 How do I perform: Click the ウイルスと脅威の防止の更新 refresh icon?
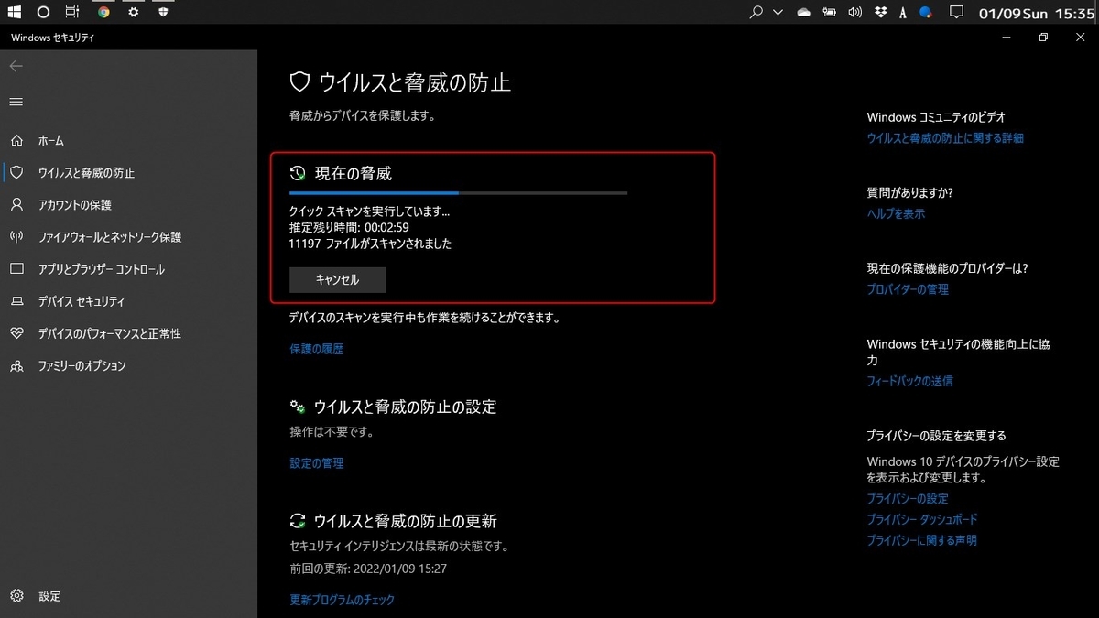298,521
